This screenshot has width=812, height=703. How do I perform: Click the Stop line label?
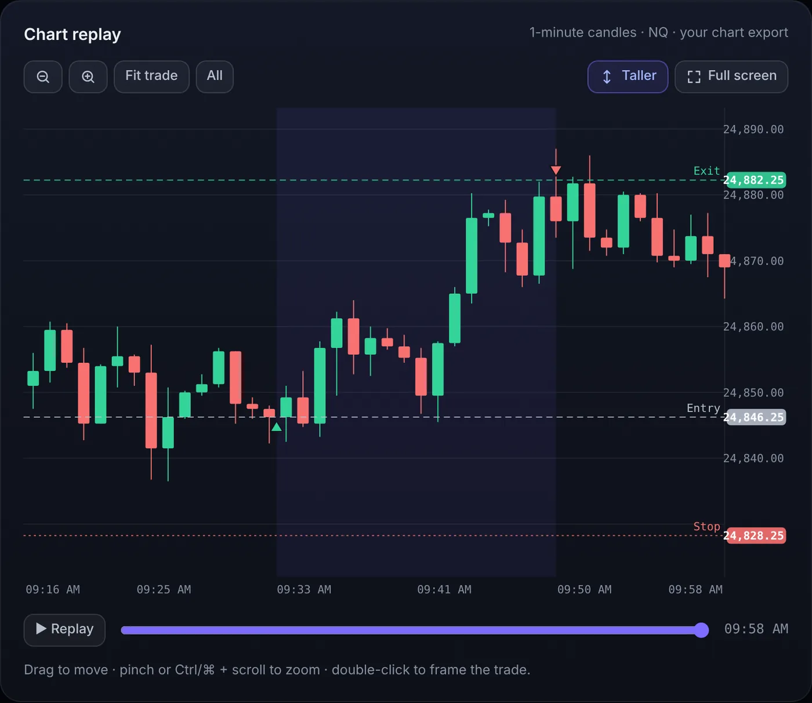(x=706, y=526)
